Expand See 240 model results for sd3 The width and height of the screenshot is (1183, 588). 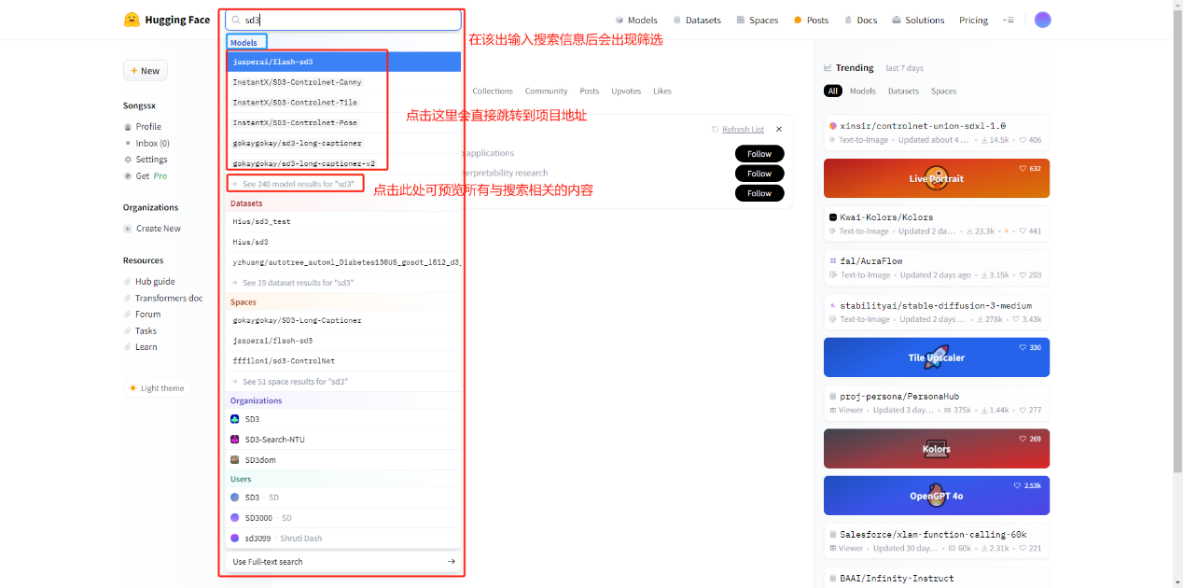click(297, 184)
